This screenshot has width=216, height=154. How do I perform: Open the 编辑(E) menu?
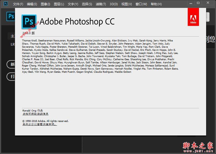pyautogui.click(x=32, y=4)
